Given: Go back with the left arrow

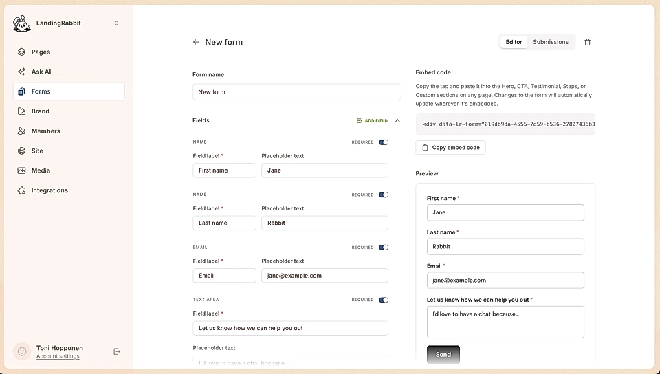Looking at the screenshot, I should pyautogui.click(x=196, y=42).
